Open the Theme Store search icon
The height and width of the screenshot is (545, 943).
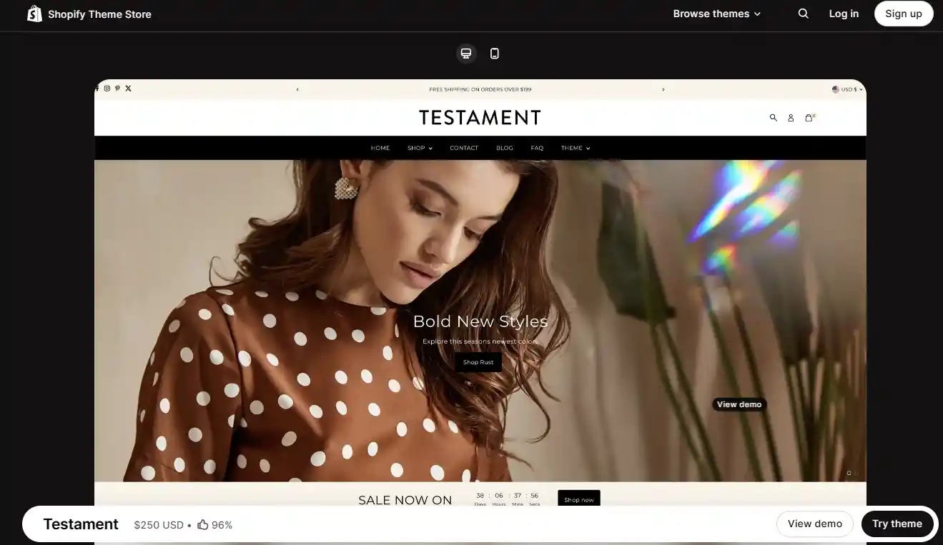804,14
